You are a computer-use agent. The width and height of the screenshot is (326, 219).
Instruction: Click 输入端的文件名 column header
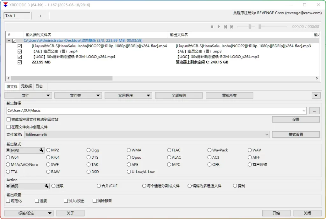[96, 35]
